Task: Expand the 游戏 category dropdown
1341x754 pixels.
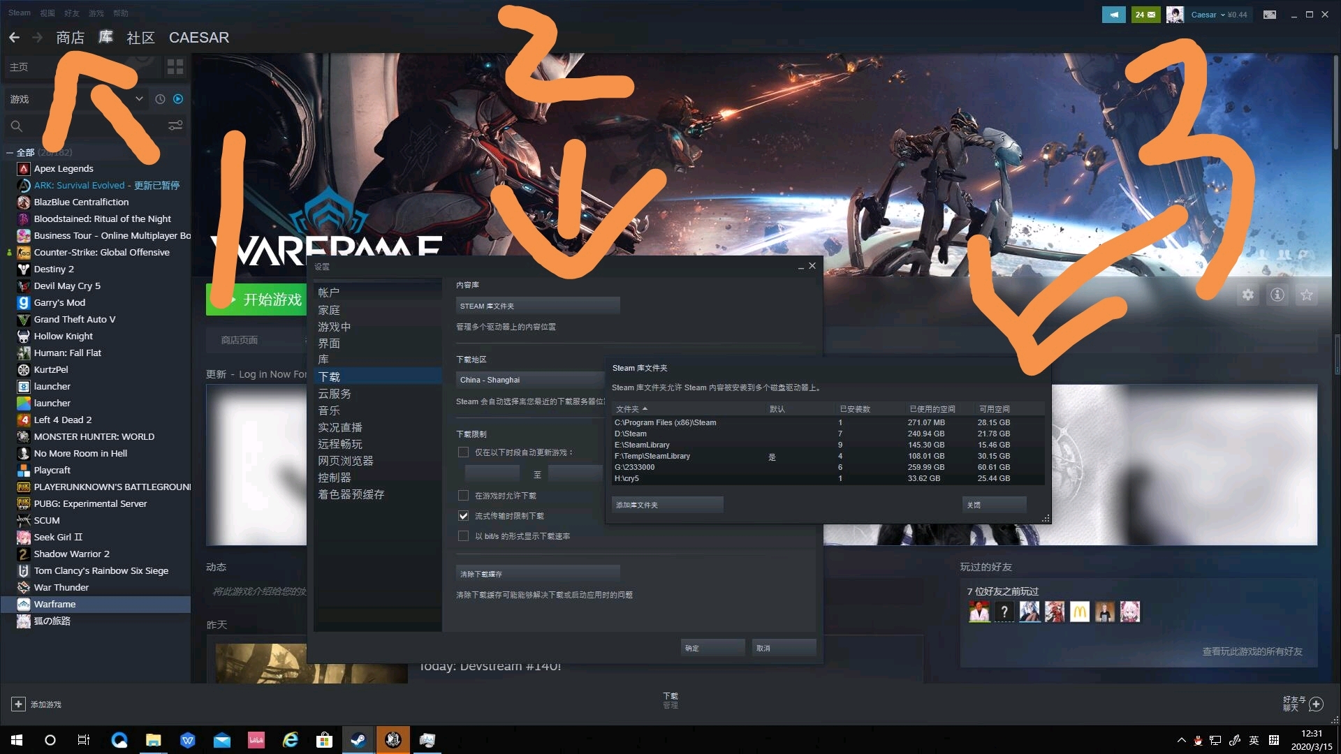Action: coord(139,99)
